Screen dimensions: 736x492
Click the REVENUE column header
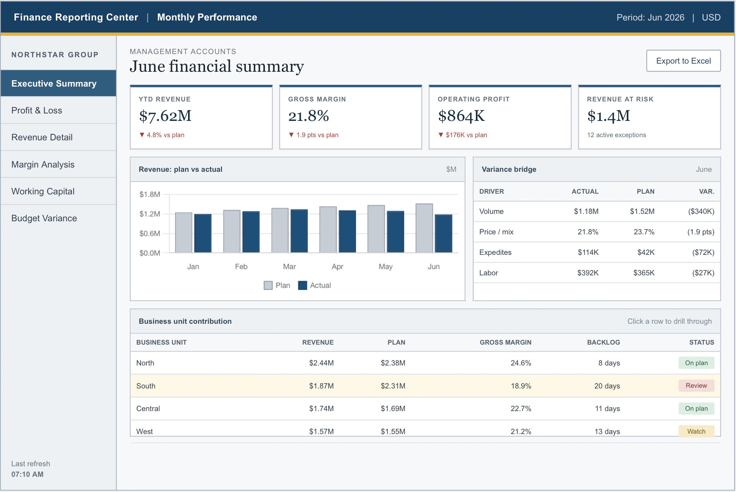pyautogui.click(x=318, y=342)
